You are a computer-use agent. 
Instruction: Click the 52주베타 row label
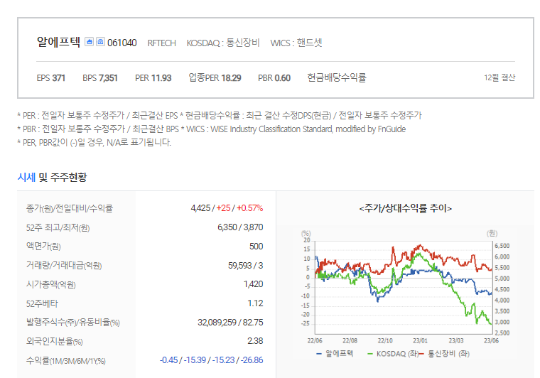point(42,303)
